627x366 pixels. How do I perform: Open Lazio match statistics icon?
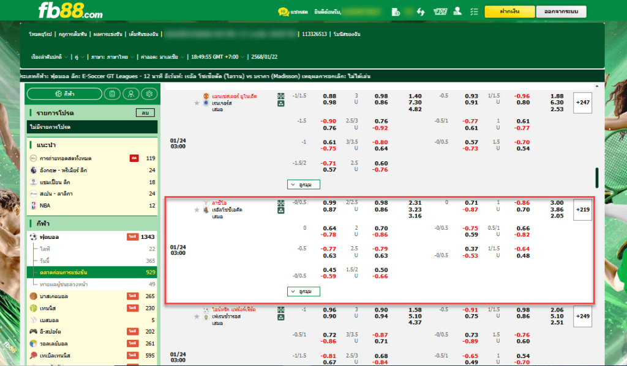[x=281, y=203]
